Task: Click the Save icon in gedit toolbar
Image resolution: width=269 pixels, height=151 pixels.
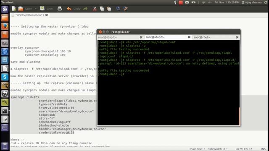Action: (42, 8)
